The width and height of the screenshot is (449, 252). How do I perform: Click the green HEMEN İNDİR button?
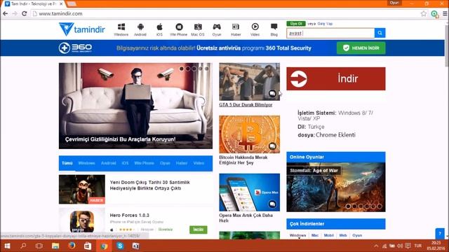tap(361, 48)
